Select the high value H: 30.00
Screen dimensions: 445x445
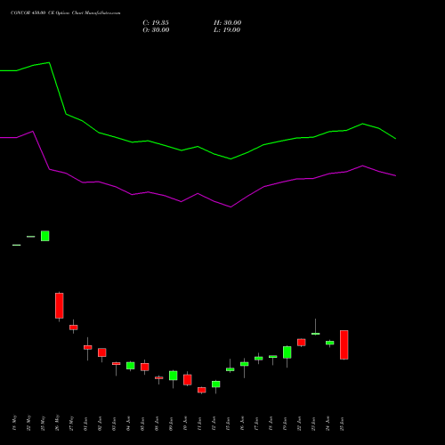(228, 23)
